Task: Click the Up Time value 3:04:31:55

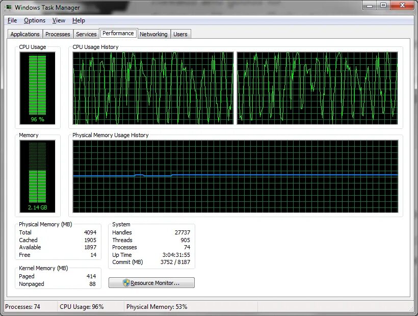Action: 176,255
